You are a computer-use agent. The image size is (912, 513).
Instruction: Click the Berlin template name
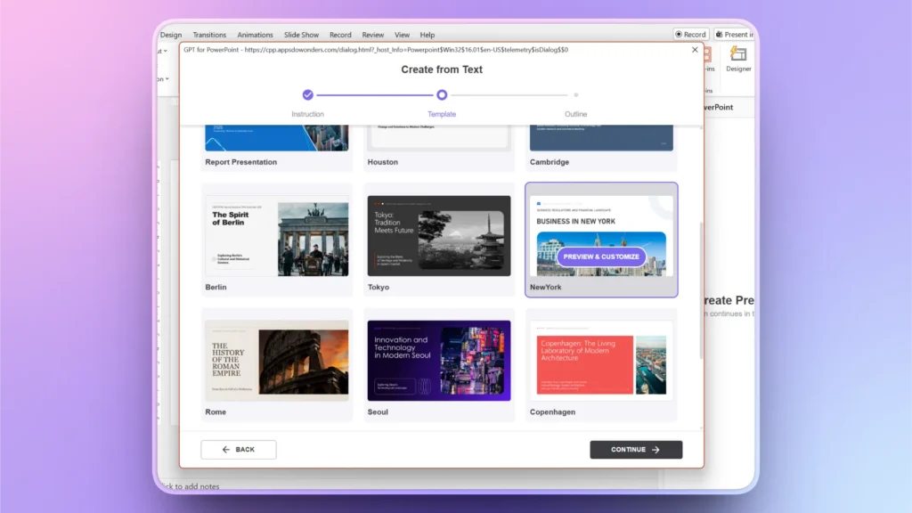pos(216,288)
